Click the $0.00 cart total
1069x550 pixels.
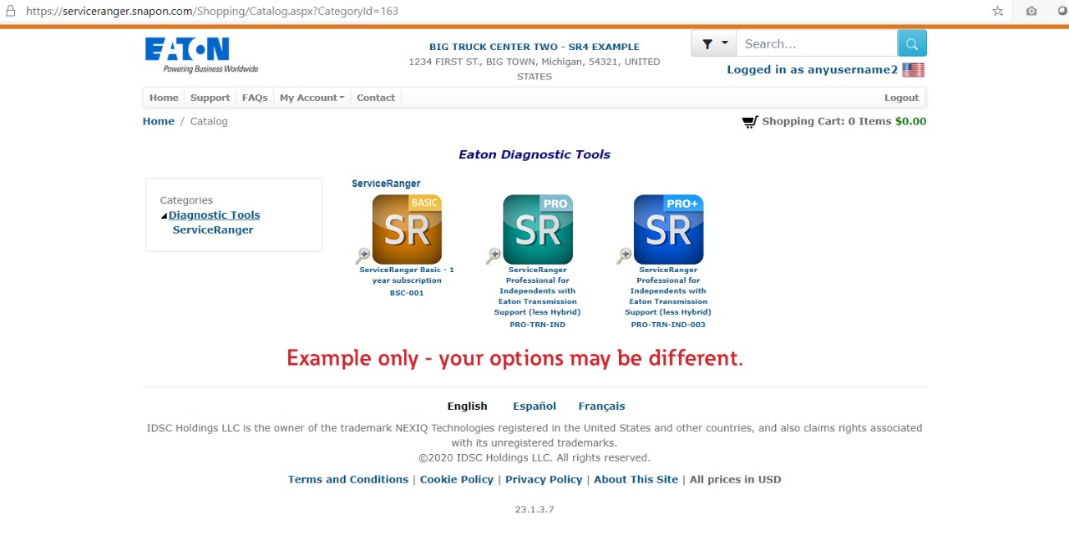tap(910, 122)
